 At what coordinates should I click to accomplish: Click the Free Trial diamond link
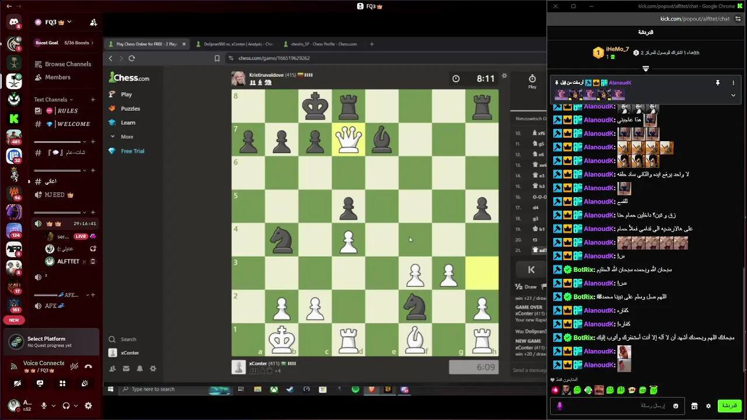(126, 151)
